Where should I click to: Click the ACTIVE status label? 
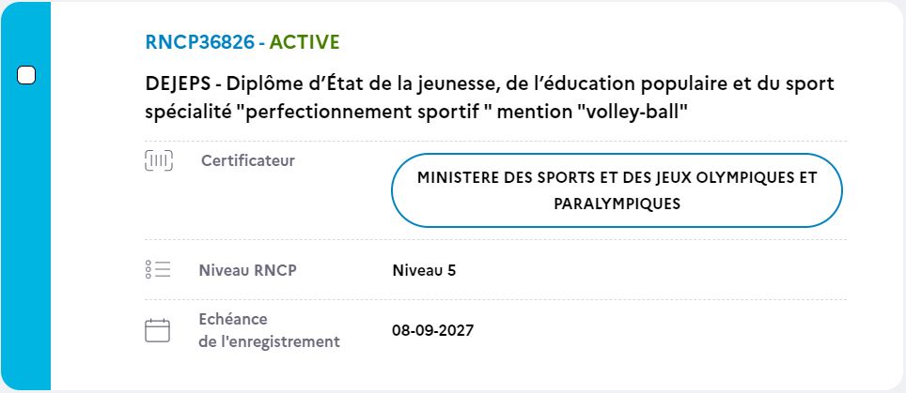point(305,42)
